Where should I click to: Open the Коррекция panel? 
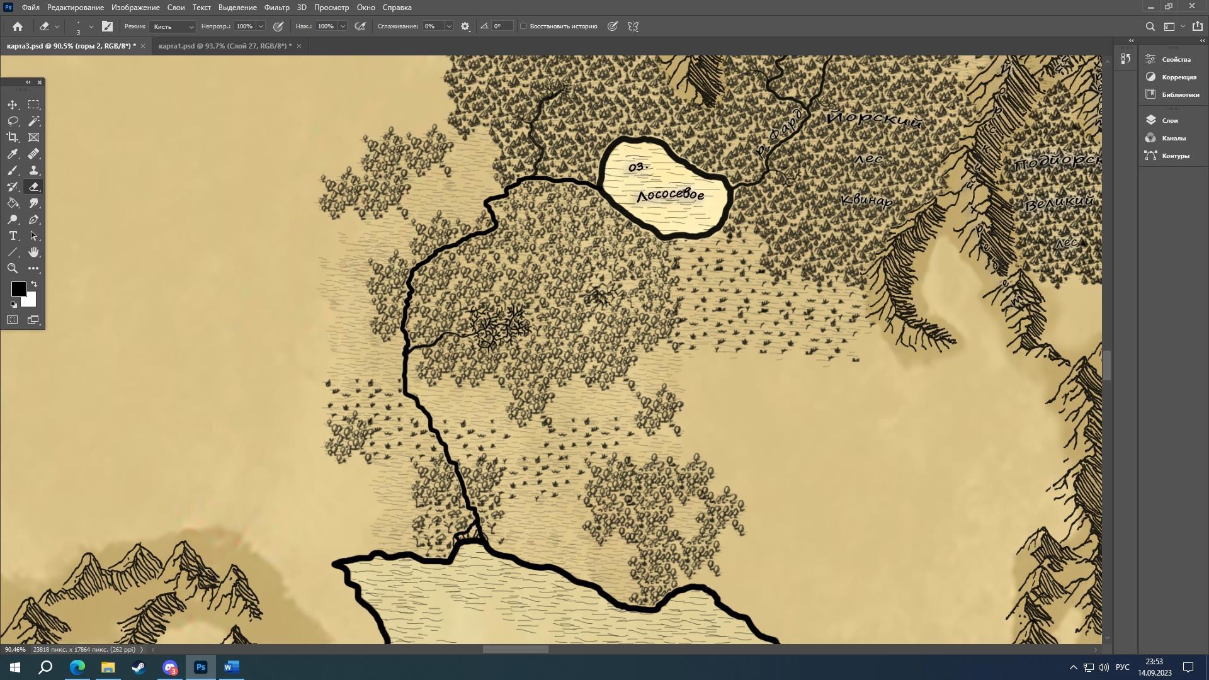point(1178,77)
